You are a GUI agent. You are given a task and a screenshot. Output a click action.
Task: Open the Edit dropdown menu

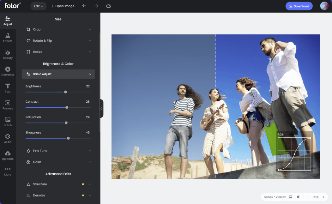tap(39, 6)
